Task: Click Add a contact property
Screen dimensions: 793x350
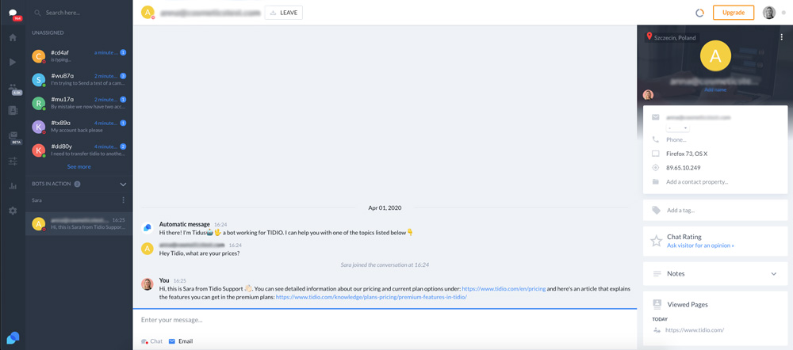Action: 697,182
